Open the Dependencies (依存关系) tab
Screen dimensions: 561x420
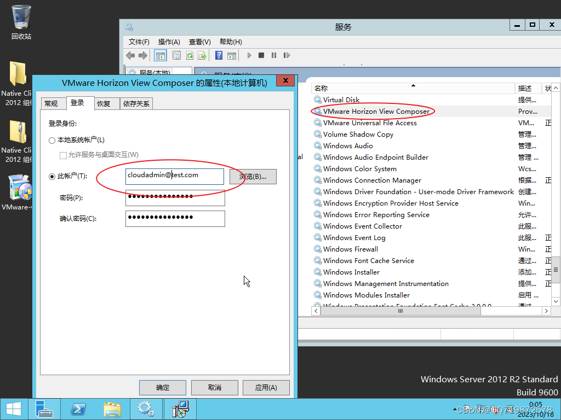tap(136, 103)
